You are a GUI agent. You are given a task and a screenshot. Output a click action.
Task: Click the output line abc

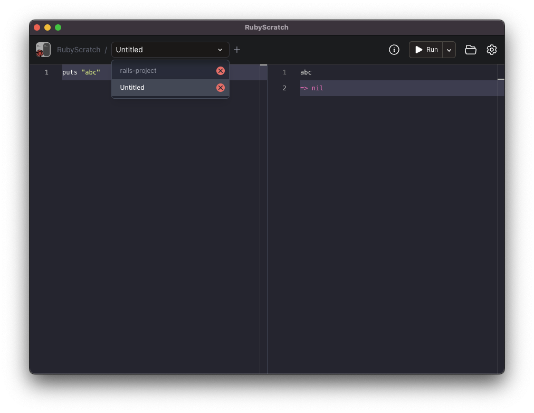[x=306, y=72]
